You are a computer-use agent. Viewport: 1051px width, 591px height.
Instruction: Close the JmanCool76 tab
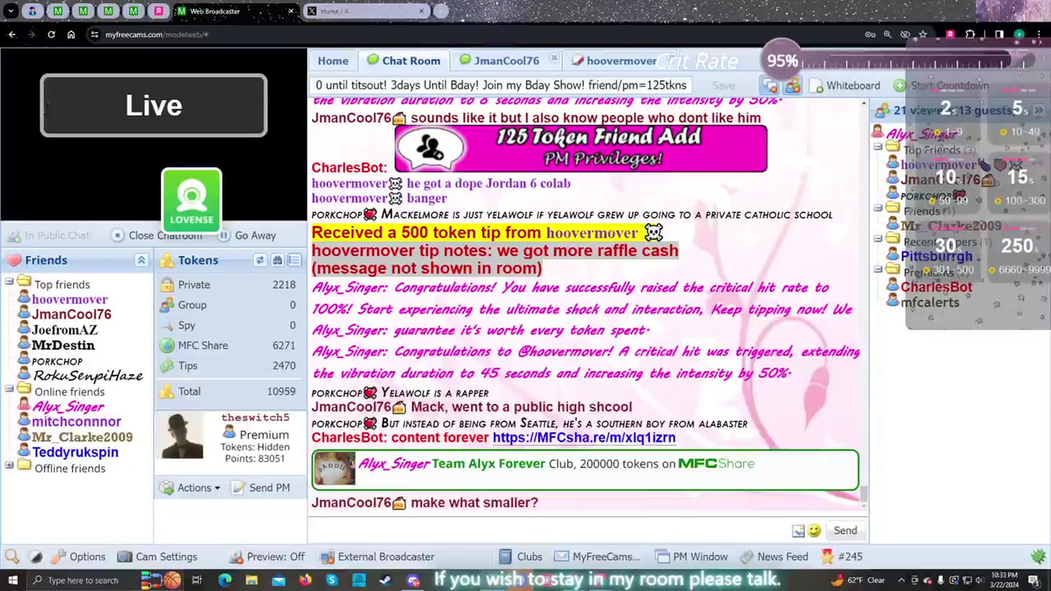554,57
